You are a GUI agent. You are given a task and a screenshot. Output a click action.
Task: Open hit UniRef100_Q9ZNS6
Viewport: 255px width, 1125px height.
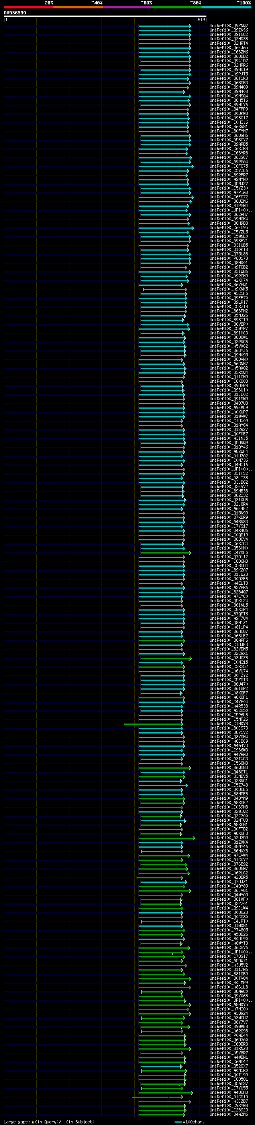[228, 30]
